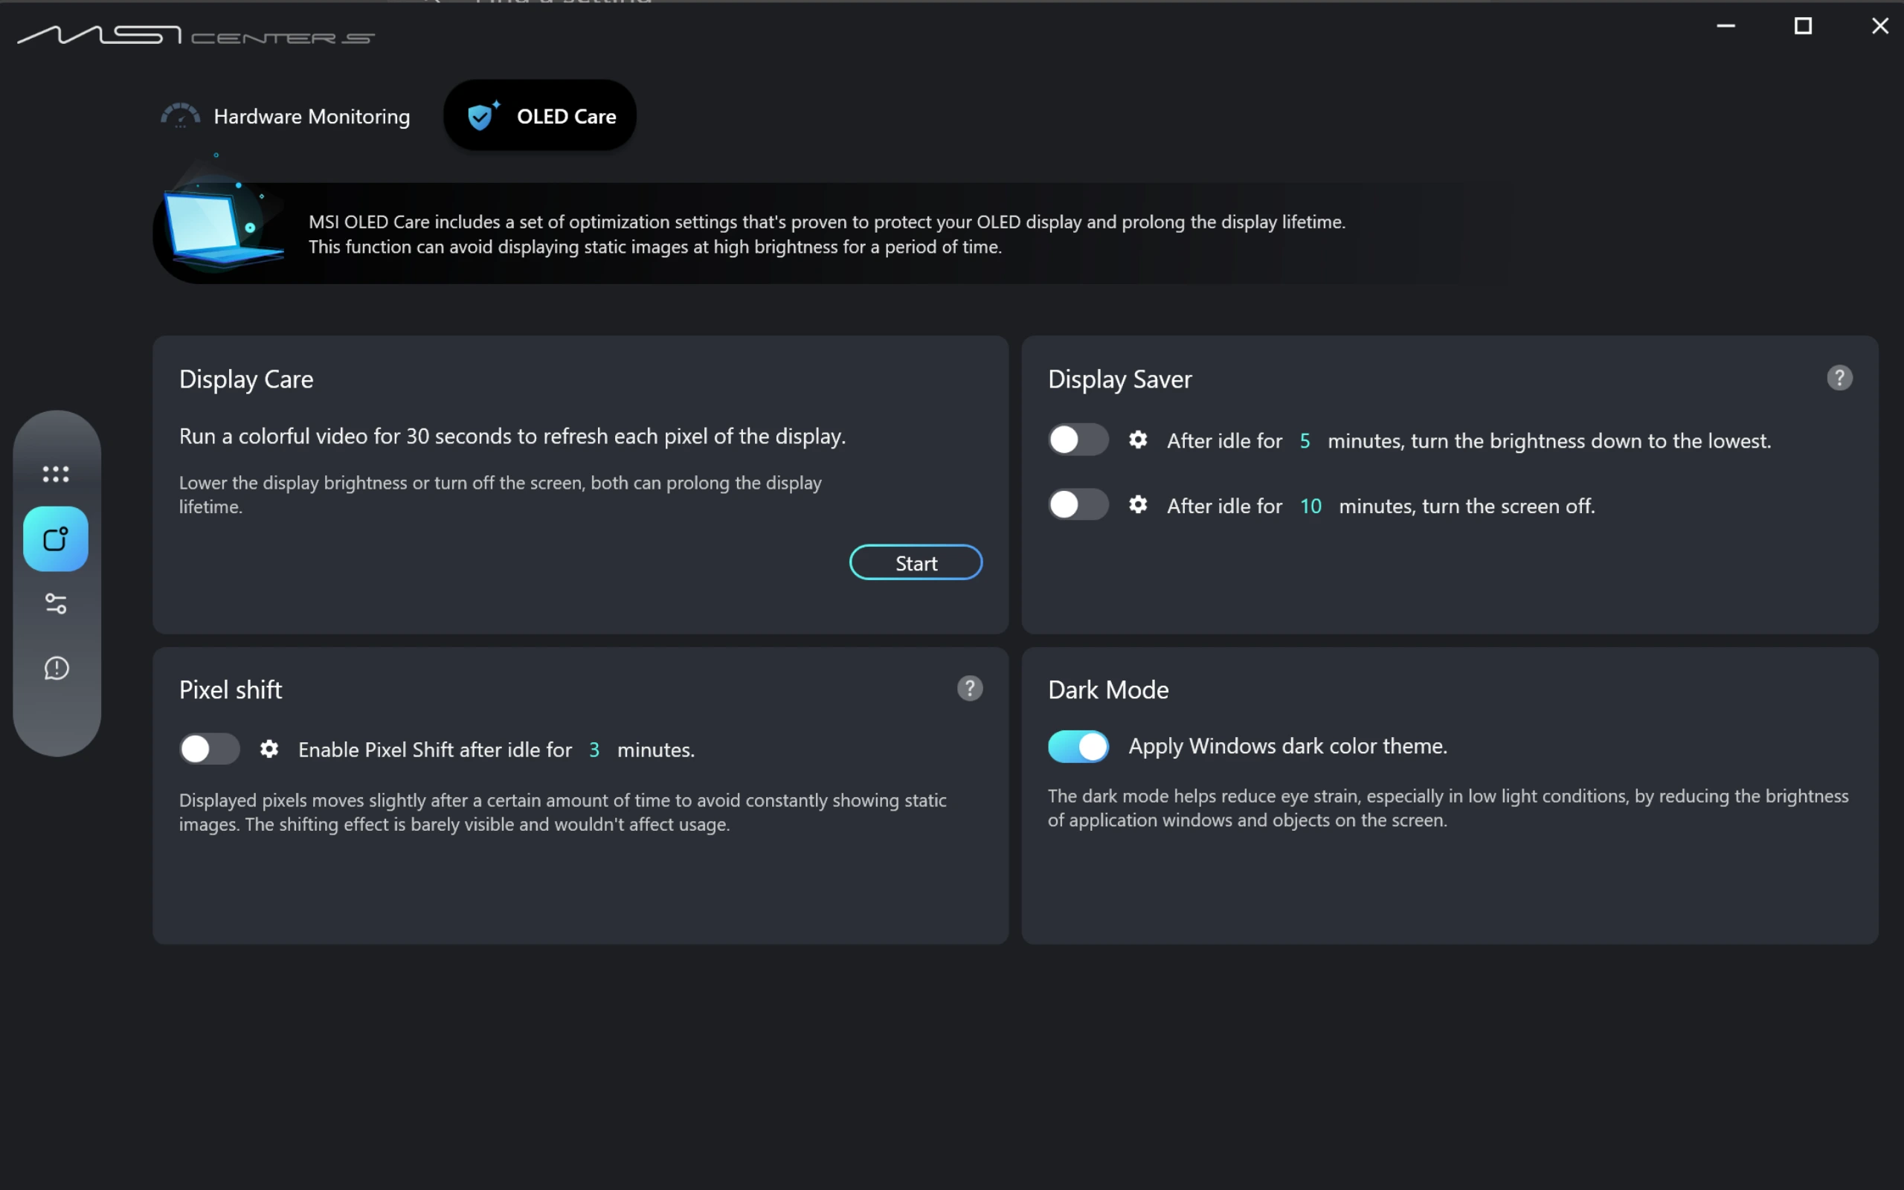Open gear settings for Pixel Shift
Screen dimensions: 1904x1190
(x=269, y=748)
